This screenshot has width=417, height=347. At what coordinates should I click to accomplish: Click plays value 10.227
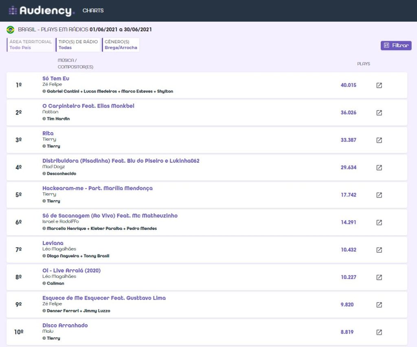(x=349, y=277)
